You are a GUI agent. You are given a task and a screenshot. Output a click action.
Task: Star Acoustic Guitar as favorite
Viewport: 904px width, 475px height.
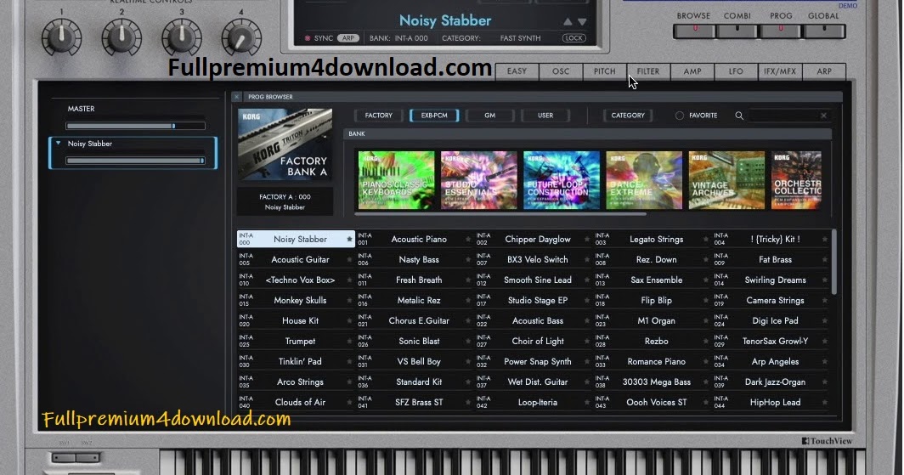(349, 260)
